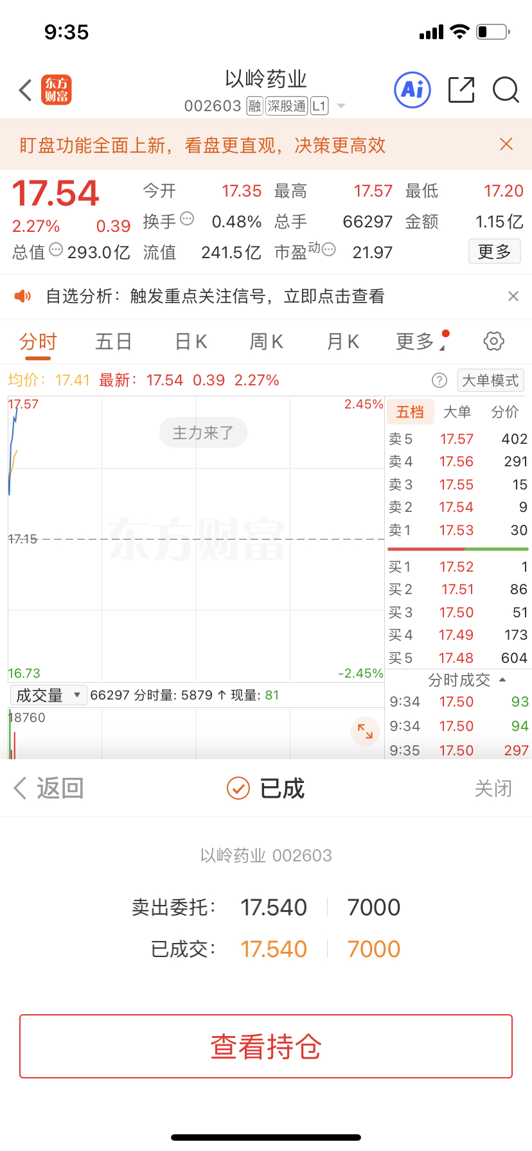Viewport: 532px width, 1151px height.
Task: Tap 返回 in order sheet
Action: click(49, 787)
